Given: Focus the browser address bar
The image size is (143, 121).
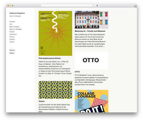Looking at the screenshot, I should click(67, 5).
